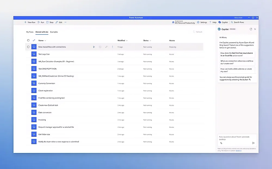272x169 pixels.
Task: Click the flow icon for WA_Run Calculator
Action: pos(34,61)
